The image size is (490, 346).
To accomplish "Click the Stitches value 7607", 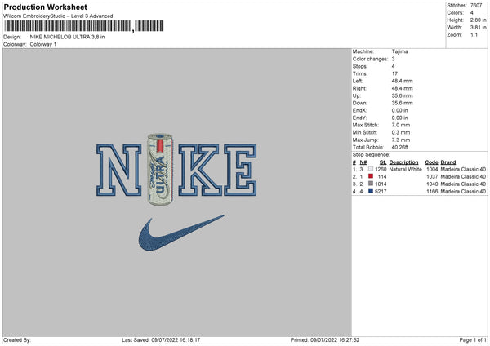I will (x=476, y=6).
